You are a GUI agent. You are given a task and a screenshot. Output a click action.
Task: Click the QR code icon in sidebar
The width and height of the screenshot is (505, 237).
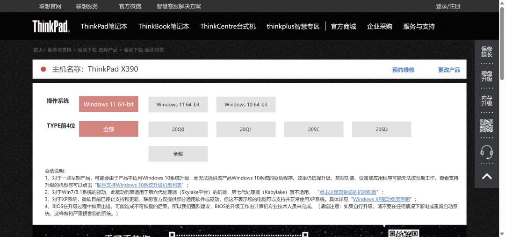pyautogui.click(x=487, y=126)
